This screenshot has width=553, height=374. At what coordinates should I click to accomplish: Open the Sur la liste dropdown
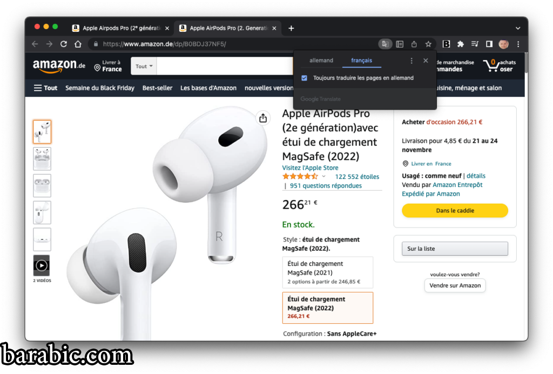pyautogui.click(x=455, y=249)
